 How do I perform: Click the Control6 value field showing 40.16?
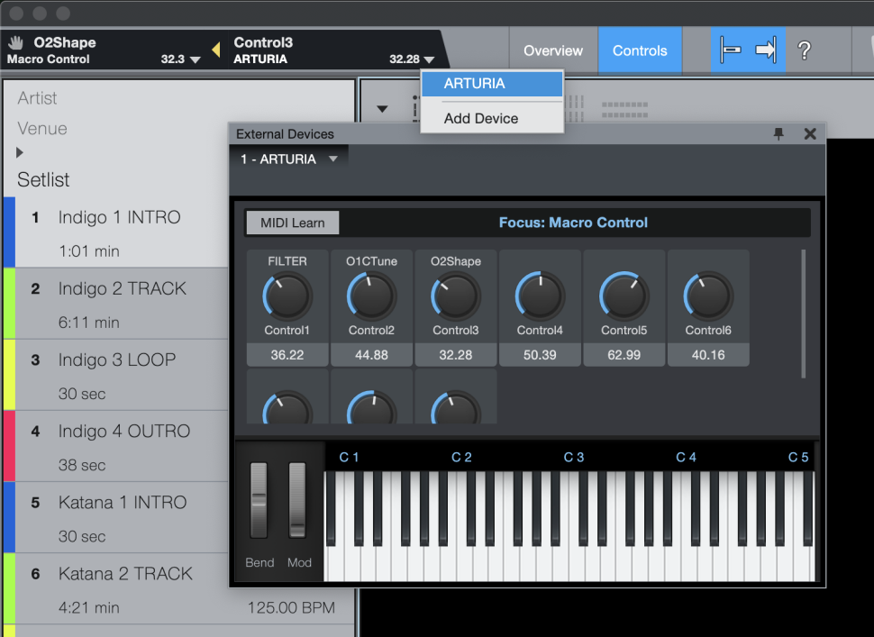(x=708, y=355)
